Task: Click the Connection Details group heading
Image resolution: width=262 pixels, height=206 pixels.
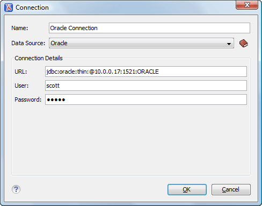Action: click(39, 58)
